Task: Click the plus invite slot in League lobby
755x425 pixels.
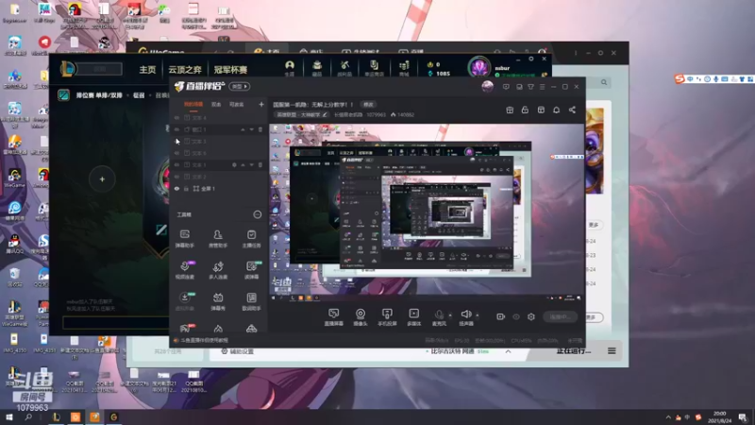Action: pyautogui.click(x=102, y=179)
